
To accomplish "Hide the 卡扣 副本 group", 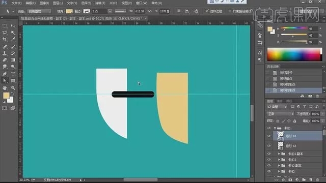I will coord(269,165).
